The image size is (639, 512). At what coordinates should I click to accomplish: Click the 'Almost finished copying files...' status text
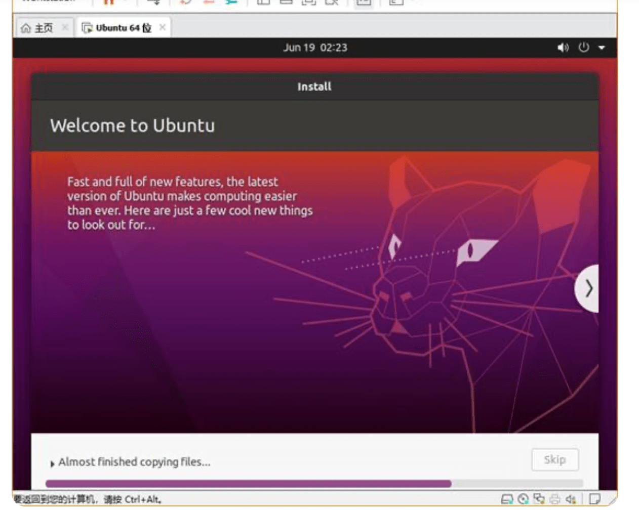pos(134,462)
